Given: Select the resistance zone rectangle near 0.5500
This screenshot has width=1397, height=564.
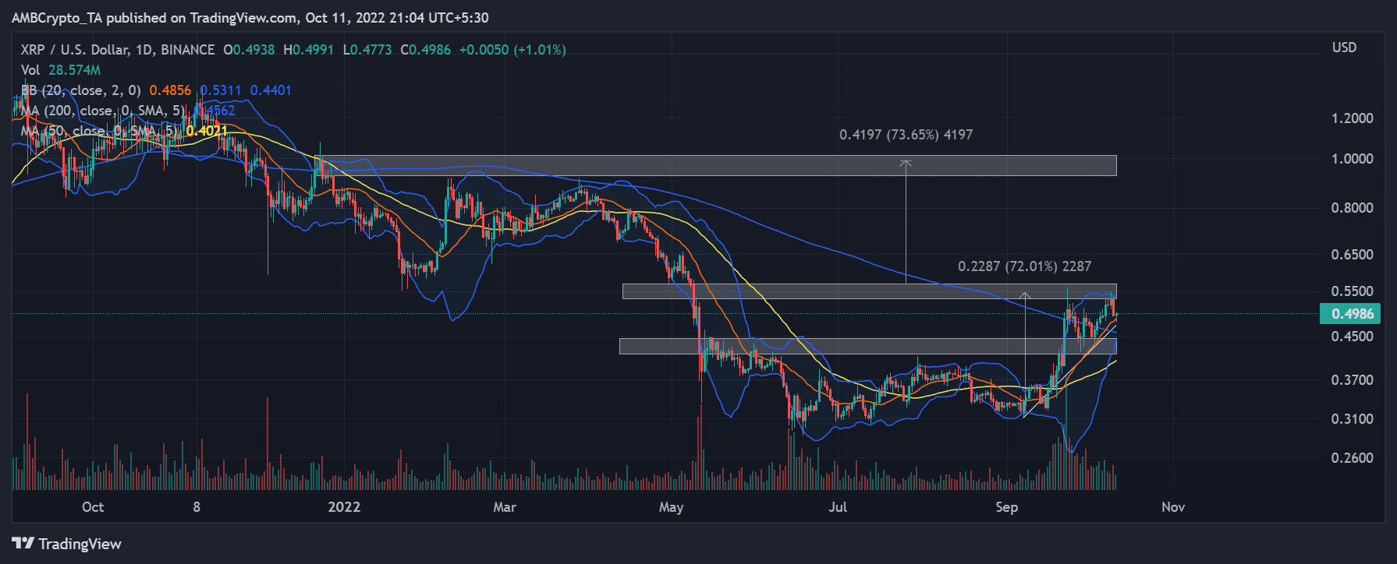Looking at the screenshot, I should [x=870, y=291].
